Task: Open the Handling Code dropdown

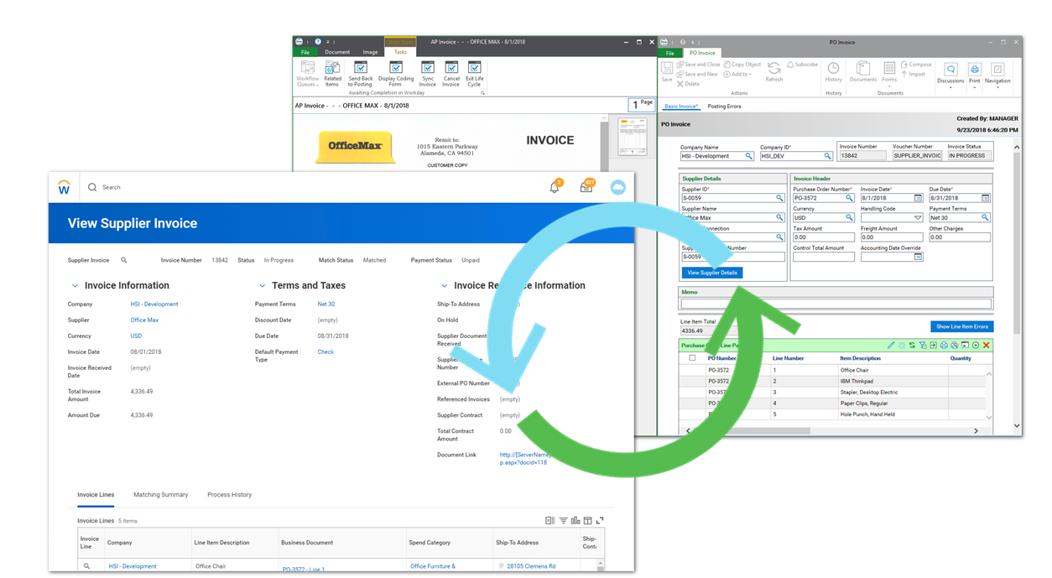Action: point(918,217)
